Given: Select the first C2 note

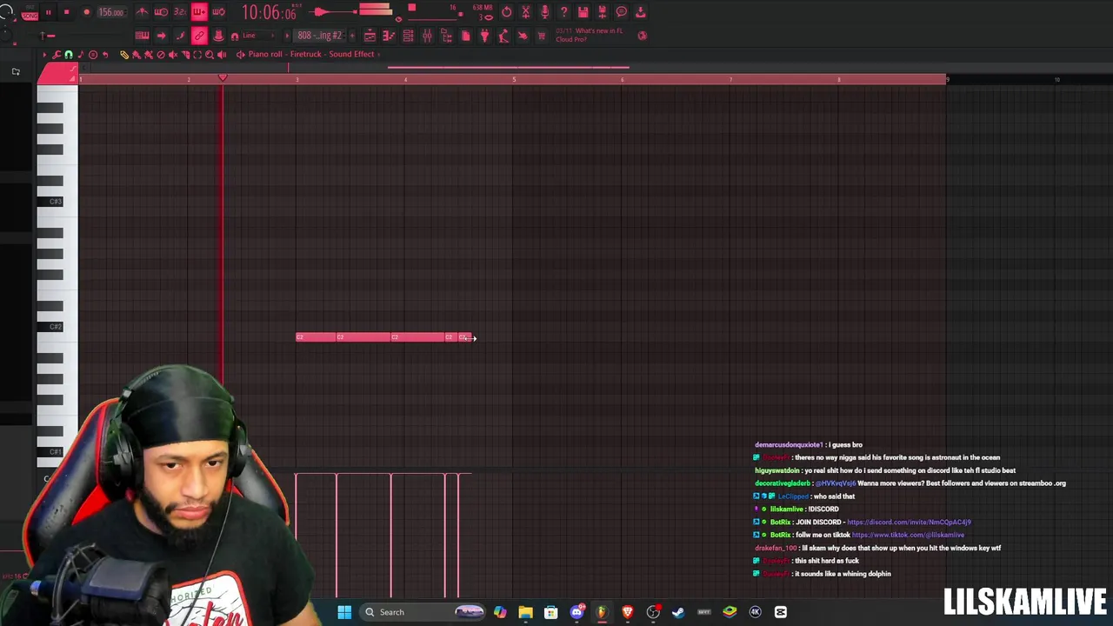Looking at the screenshot, I should click(x=316, y=337).
